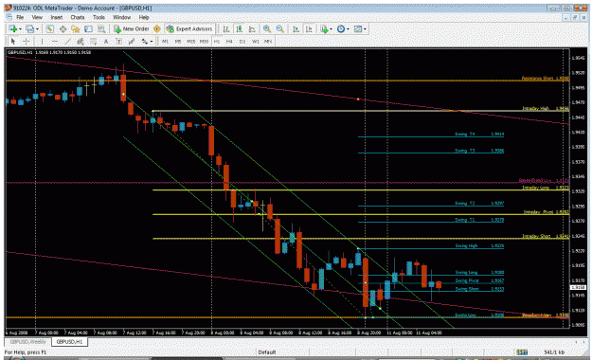Open the Periods clock icon
The height and width of the screenshot is (360, 592).
click(x=341, y=29)
